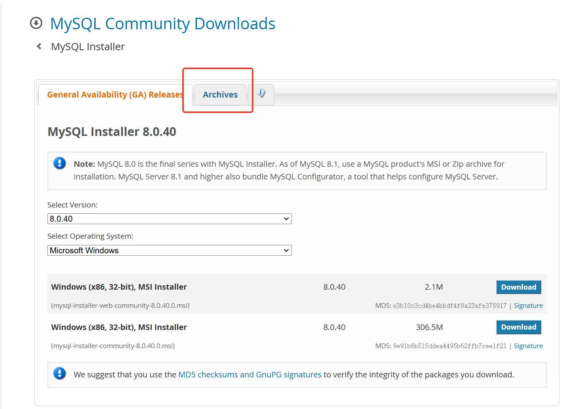
Task: Click filename mysql-installer-community-8.0.40.0.msi
Action: [x=113, y=346]
